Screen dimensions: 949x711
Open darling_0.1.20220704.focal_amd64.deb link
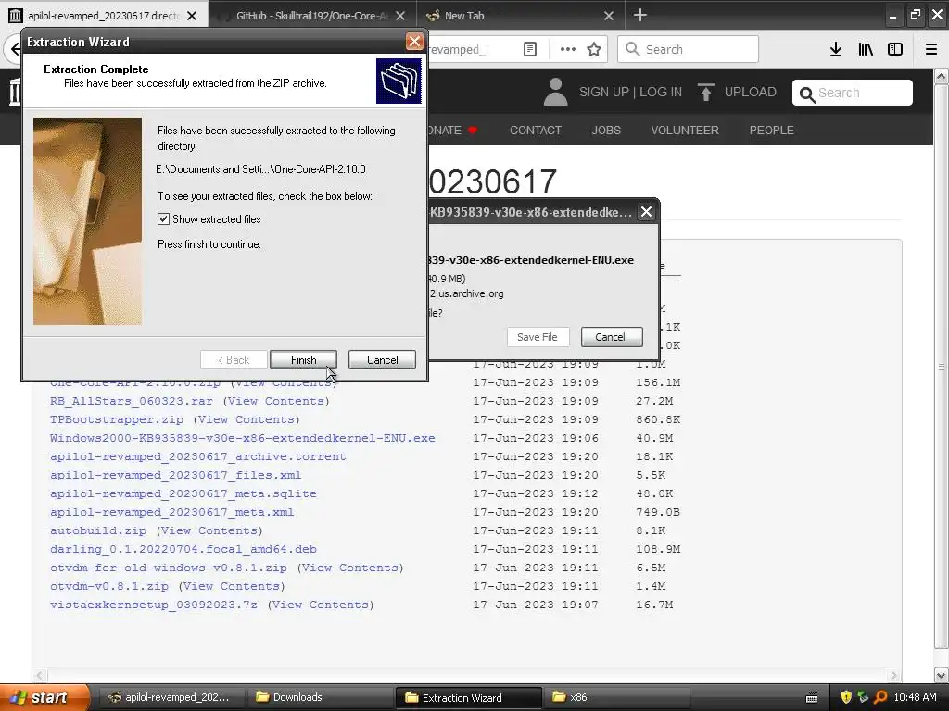pos(183,549)
